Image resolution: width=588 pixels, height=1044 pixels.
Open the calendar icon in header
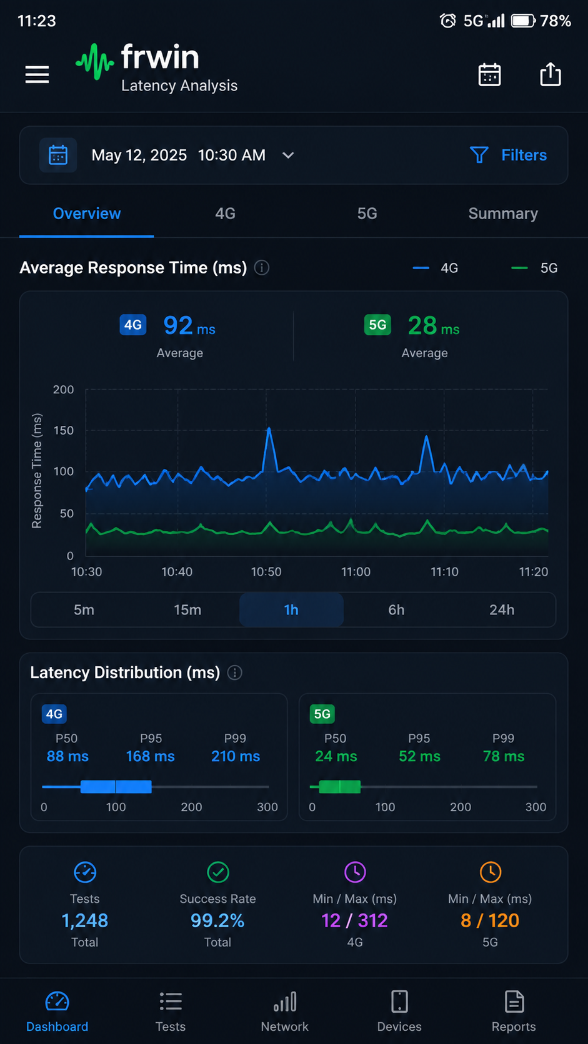pos(489,74)
